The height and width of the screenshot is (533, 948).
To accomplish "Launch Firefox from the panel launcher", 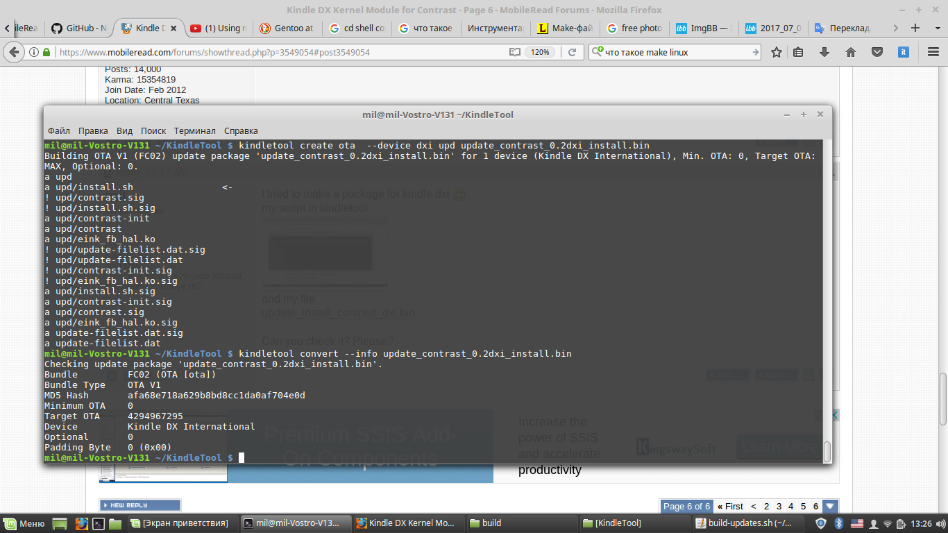I will (x=81, y=523).
